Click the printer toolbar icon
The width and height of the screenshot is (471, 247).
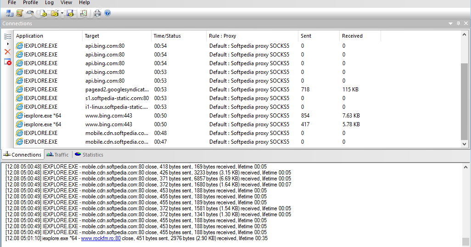[x=97, y=13]
